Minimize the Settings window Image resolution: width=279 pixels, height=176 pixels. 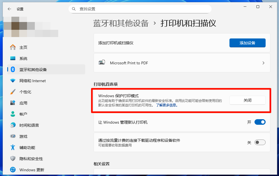coord(245,7)
